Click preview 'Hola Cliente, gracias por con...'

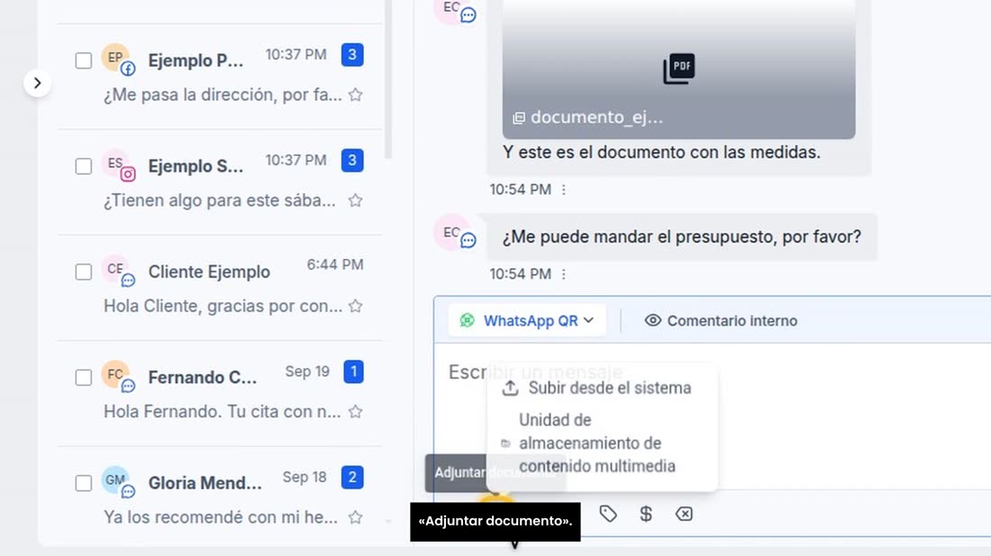click(223, 306)
